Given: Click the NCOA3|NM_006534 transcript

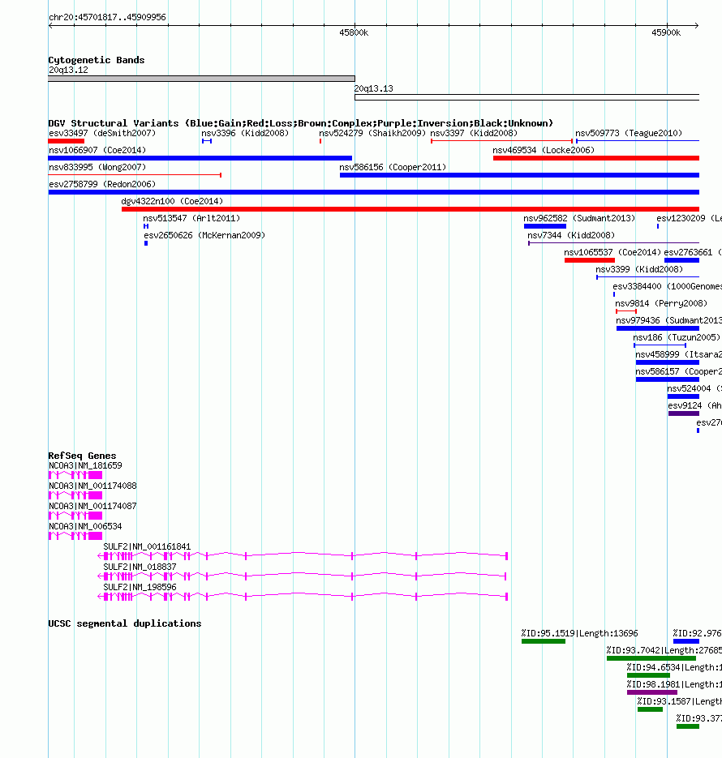Looking at the screenshot, I should click(x=75, y=536).
